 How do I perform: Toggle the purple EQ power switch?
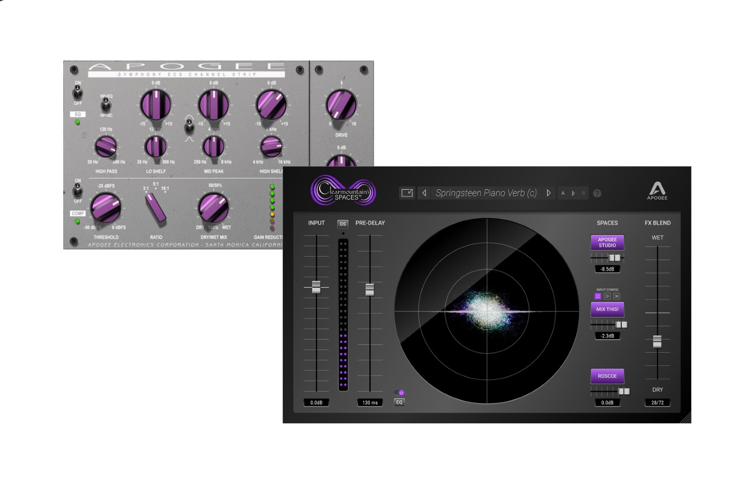point(399,392)
